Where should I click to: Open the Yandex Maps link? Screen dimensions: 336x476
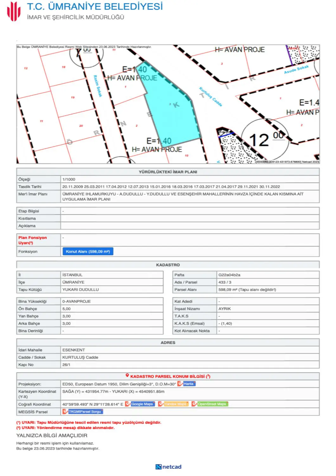coord(176,404)
